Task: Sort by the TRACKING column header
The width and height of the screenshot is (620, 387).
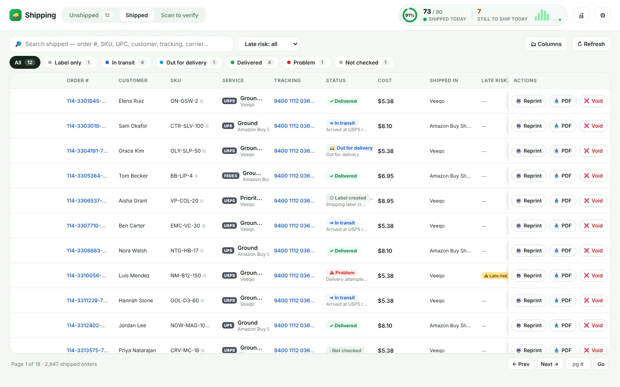Action: point(288,80)
